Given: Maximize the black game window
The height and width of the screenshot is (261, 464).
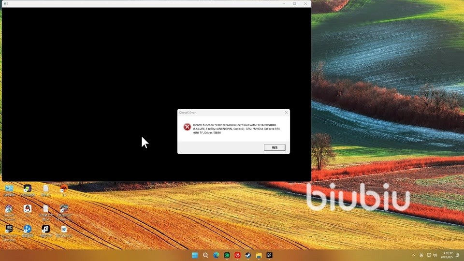Looking at the screenshot, I should pos(294,3).
